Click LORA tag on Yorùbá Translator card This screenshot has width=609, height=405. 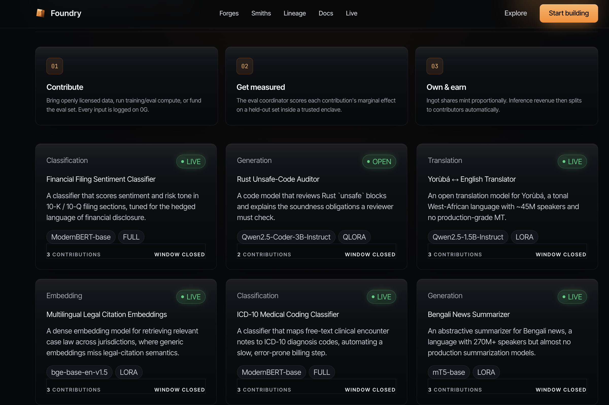point(524,237)
